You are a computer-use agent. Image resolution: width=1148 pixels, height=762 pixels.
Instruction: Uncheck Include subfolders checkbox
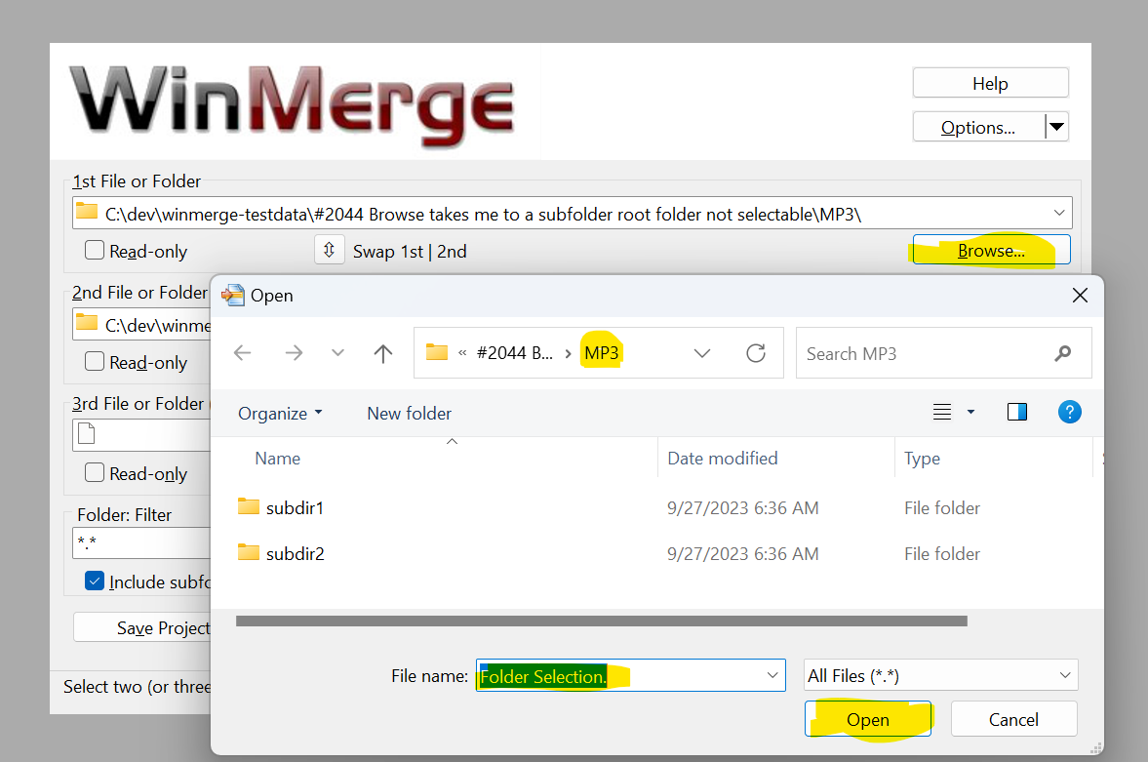click(x=95, y=582)
